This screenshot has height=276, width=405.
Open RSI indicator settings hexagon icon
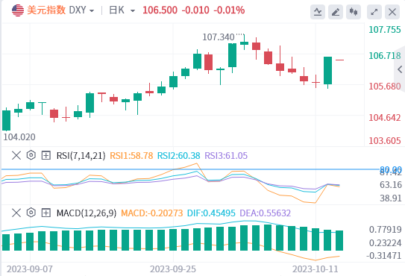coord(31,155)
